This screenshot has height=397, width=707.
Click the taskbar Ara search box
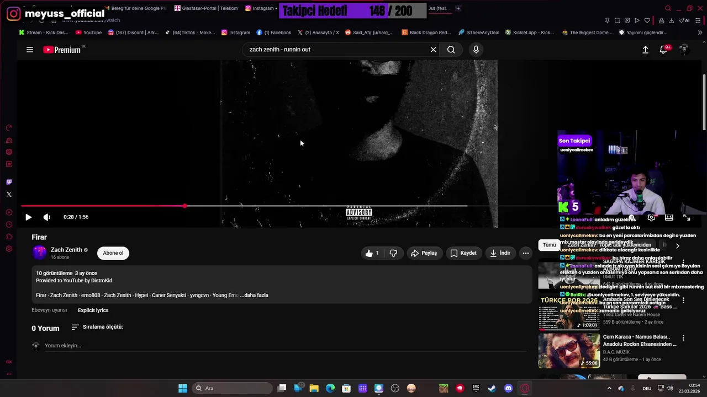pyautogui.click(x=233, y=388)
